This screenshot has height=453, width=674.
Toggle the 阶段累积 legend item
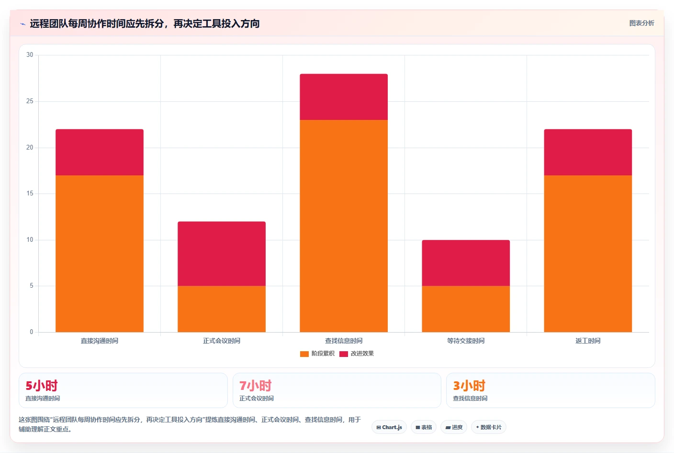click(317, 354)
